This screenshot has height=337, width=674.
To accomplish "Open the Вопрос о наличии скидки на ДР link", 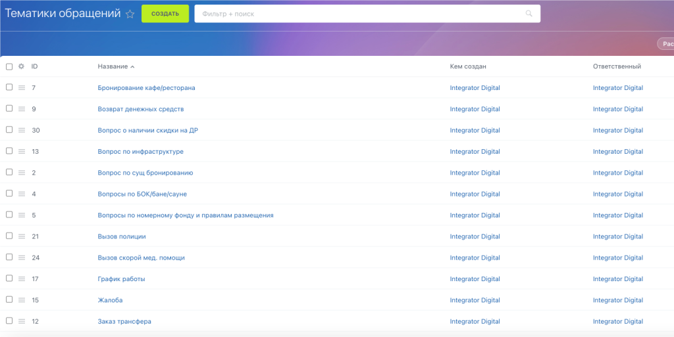I will point(147,130).
